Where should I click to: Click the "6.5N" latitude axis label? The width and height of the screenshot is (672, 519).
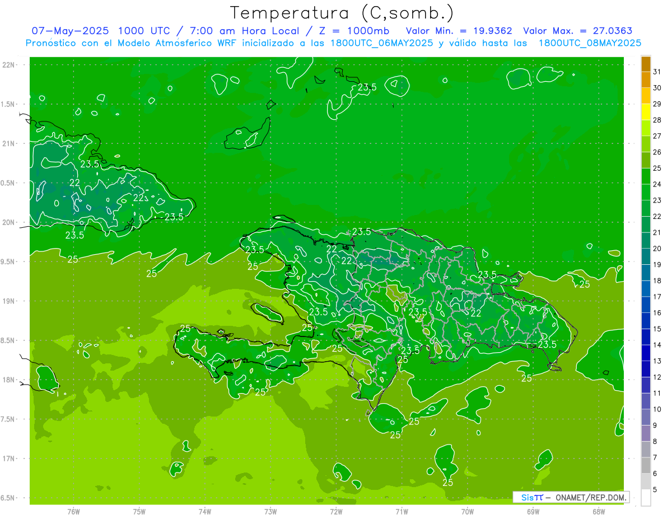[x=8, y=498]
